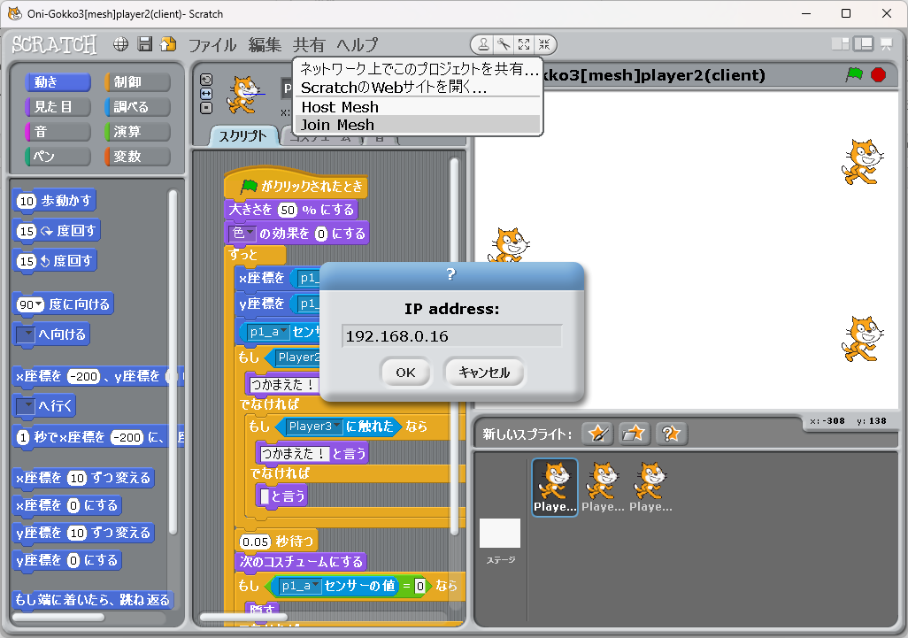
Task: Click the blocks palette horizontal scrollbar
Action: [x=58, y=617]
